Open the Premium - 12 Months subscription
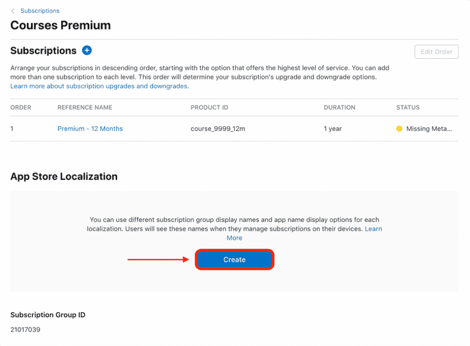Screen dimensions: 470x346 coord(90,129)
